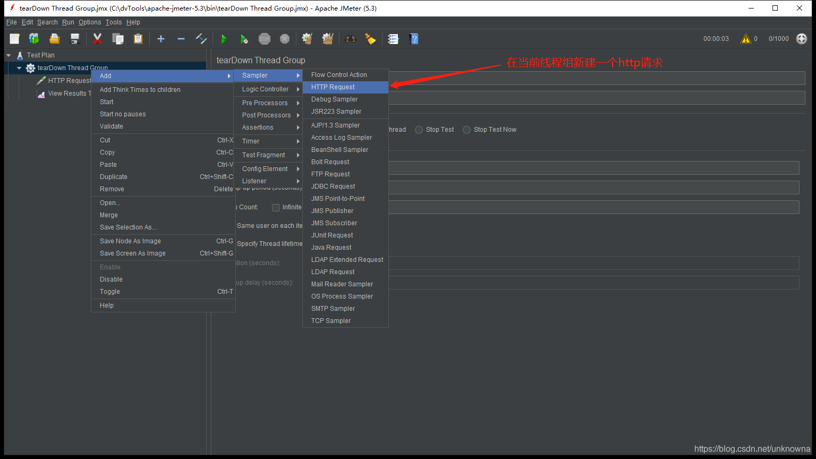The width and height of the screenshot is (816, 459).
Task: Collapse the tearDown Thread Group node
Action: pos(19,68)
